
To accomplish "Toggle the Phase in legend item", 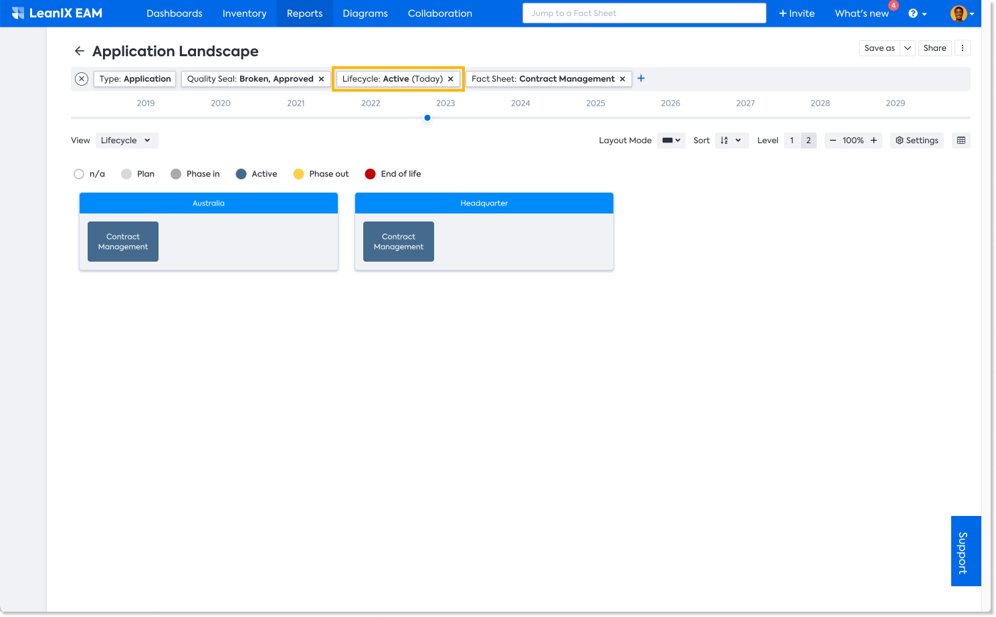I will click(x=195, y=174).
